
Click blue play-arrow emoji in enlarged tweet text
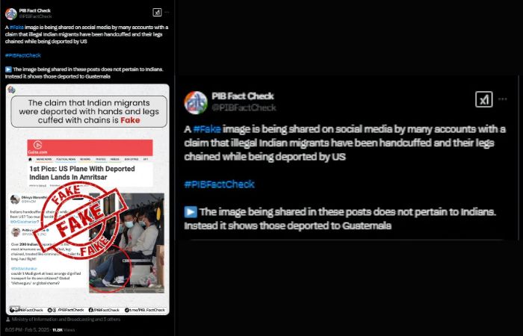pos(191,212)
